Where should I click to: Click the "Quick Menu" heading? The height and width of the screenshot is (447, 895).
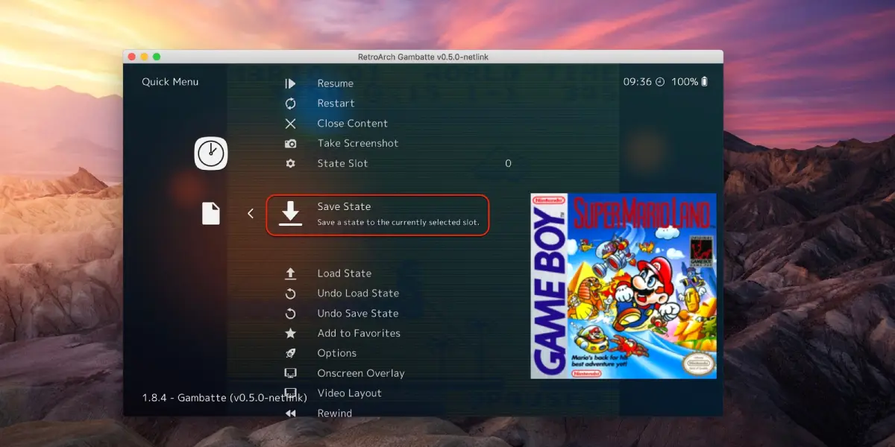(x=170, y=82)
